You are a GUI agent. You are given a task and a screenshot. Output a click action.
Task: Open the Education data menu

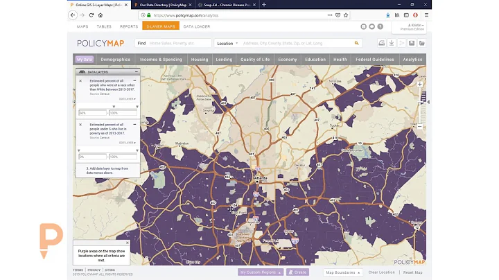coord(315,60)
